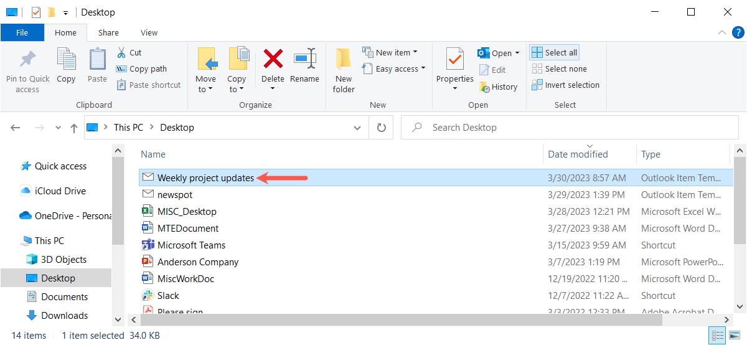Create a New folder
Viewport: 747px width, 345px height.
coord(344,70)
